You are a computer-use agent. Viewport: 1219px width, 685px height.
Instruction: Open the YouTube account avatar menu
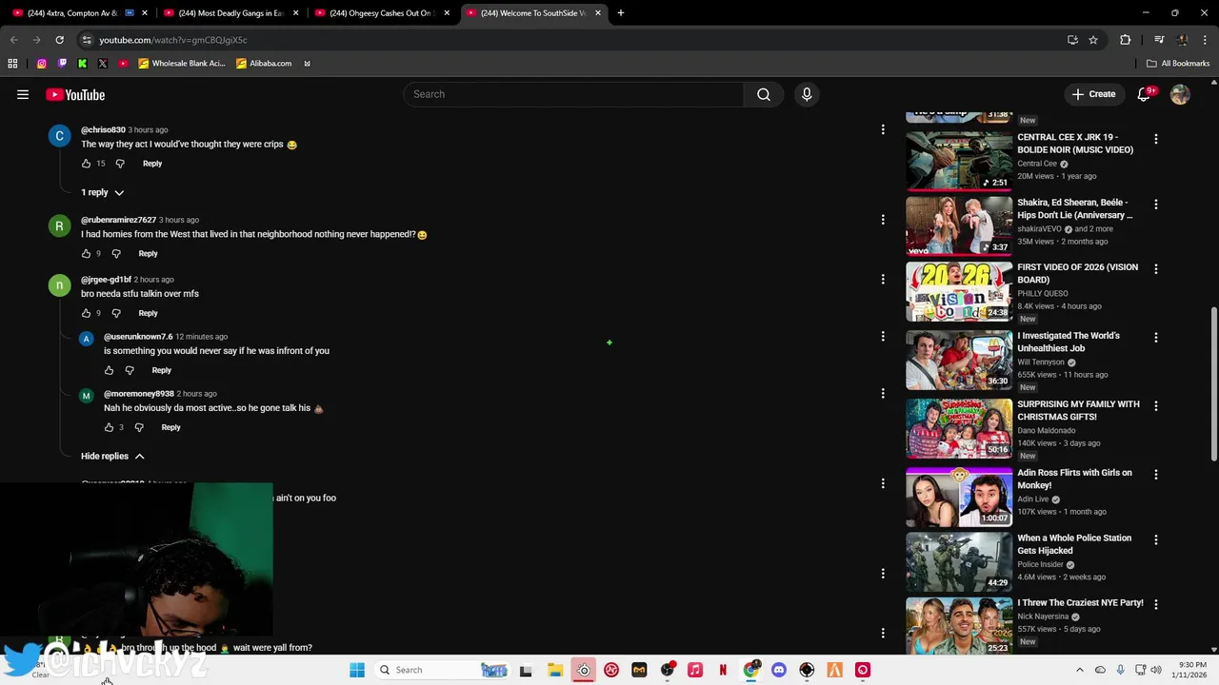pos(1180,94)
